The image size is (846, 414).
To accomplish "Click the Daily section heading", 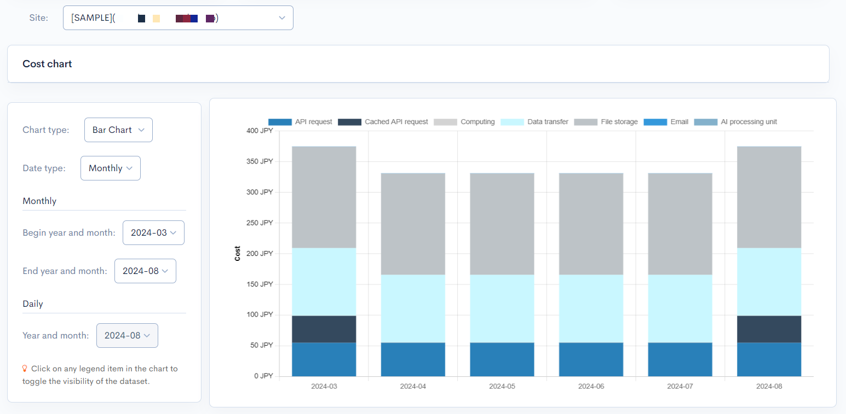I will (33, 304).
